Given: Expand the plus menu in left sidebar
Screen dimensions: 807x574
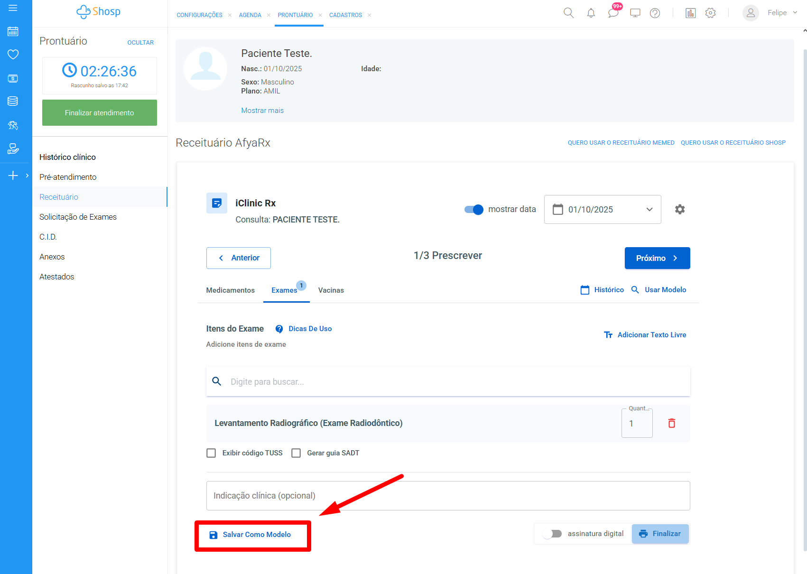Looking at the screenshot, I should (x=13, y=176).
